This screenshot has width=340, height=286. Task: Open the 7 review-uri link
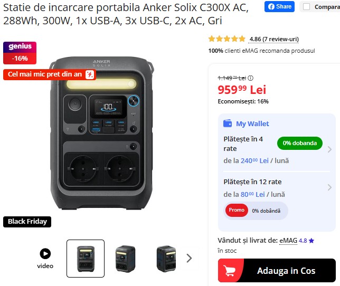(x=274, y=39)
